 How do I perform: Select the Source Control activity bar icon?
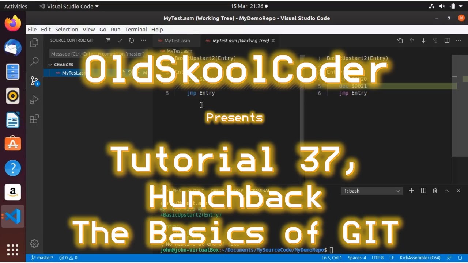(x=34, y=81)
